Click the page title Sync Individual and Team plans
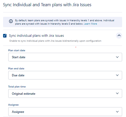The width and height of the screenshot is (126, 117). [x=47, y=5]
